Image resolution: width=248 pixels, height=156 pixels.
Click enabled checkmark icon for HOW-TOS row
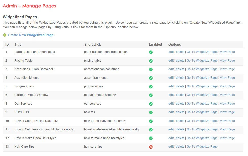151,112
